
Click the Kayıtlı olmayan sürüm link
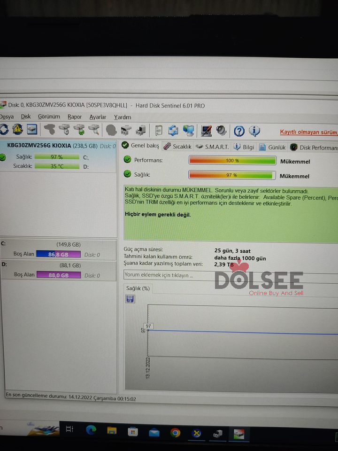(308, 132)
